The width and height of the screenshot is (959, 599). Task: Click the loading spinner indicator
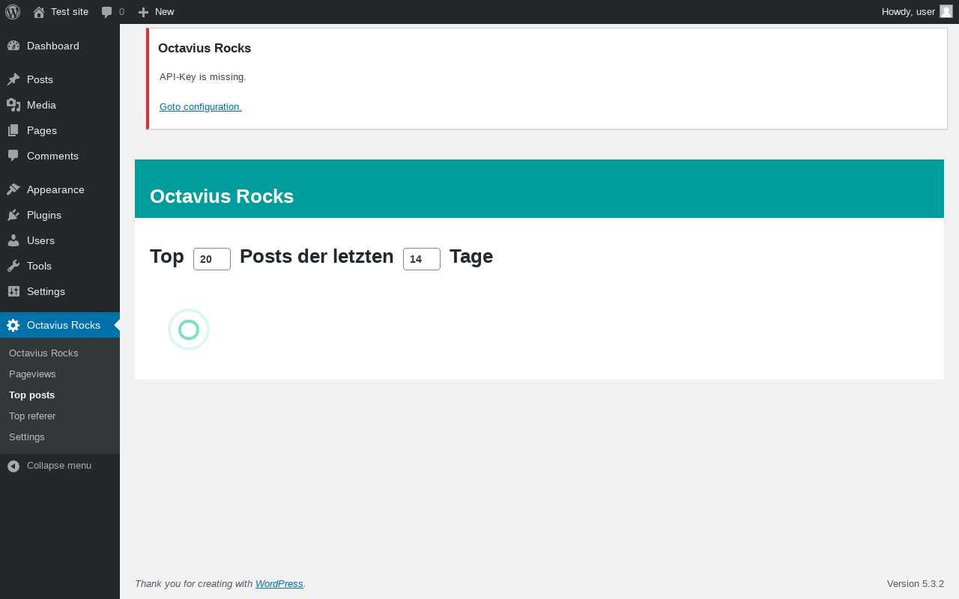click(189, 329)
